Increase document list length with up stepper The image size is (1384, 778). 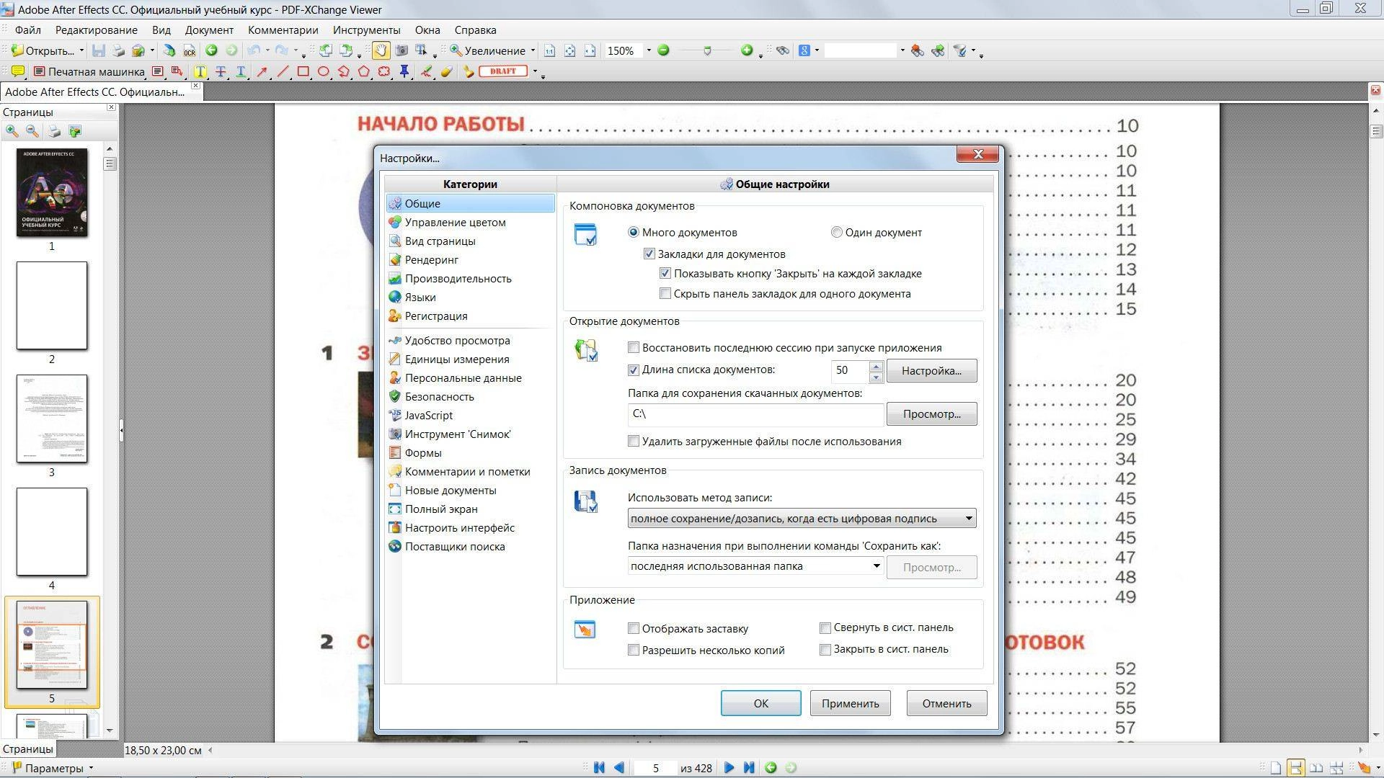tap(876, 366)
